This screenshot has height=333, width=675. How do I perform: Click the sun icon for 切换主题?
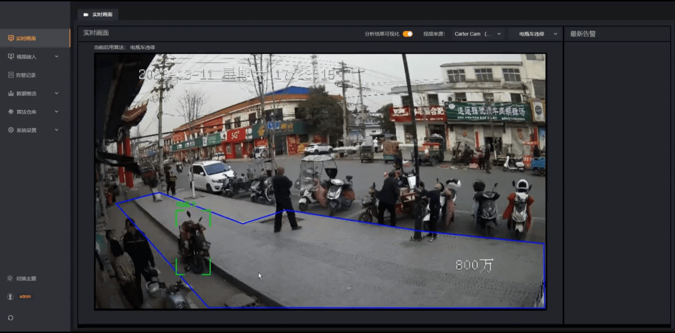coord(10,278)
